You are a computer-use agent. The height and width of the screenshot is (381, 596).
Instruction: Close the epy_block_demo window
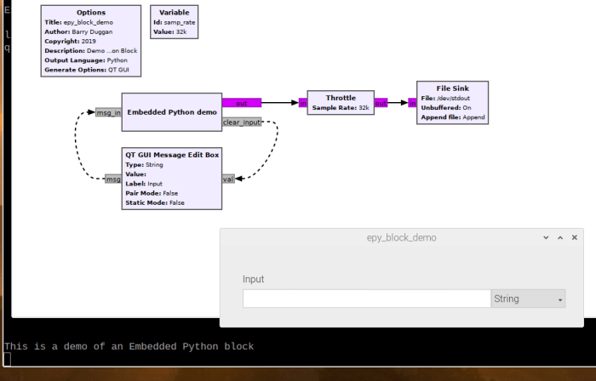(575, 238)
